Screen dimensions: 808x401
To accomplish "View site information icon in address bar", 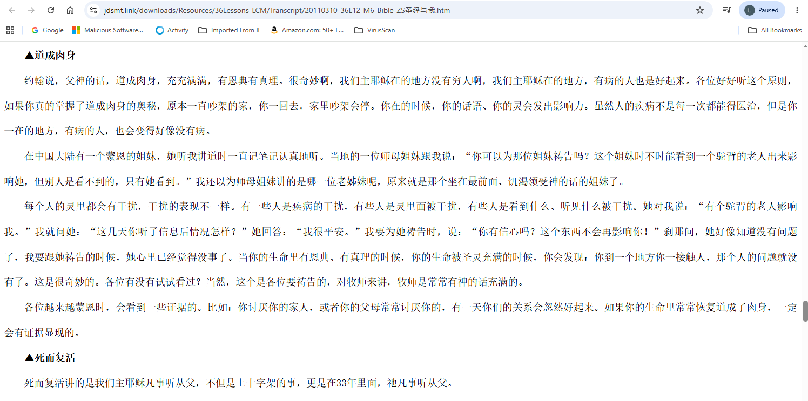I will pos(93,10).
